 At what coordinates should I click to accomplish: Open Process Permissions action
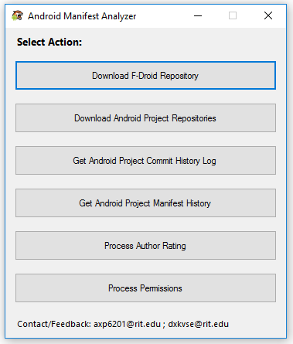[x=145, y=288]
